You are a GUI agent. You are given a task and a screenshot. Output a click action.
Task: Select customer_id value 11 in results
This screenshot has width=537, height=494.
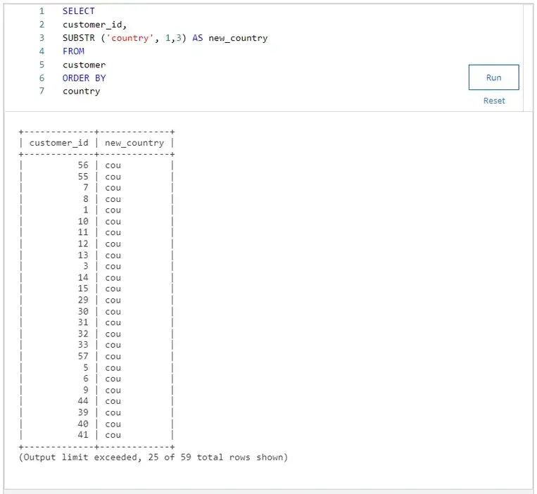click(83, 232)
